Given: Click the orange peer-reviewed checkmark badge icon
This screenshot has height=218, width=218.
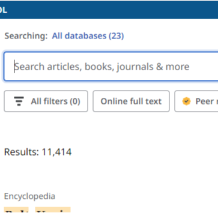Looking at the screenshot, I should pos(186,101).
